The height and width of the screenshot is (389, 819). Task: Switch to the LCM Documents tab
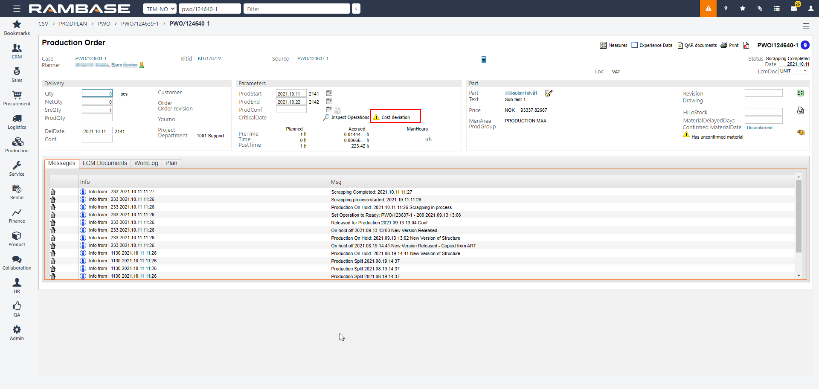[105, 163]
